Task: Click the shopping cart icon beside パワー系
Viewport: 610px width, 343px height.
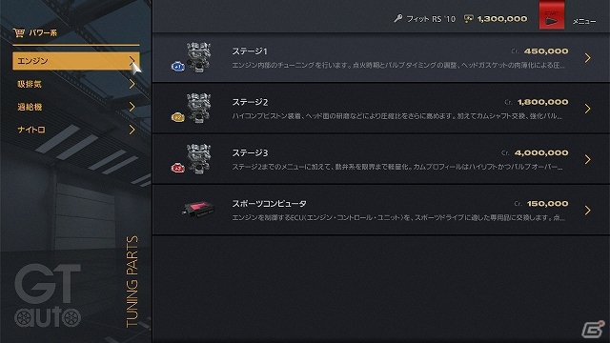Action: [x=19, y=33]
